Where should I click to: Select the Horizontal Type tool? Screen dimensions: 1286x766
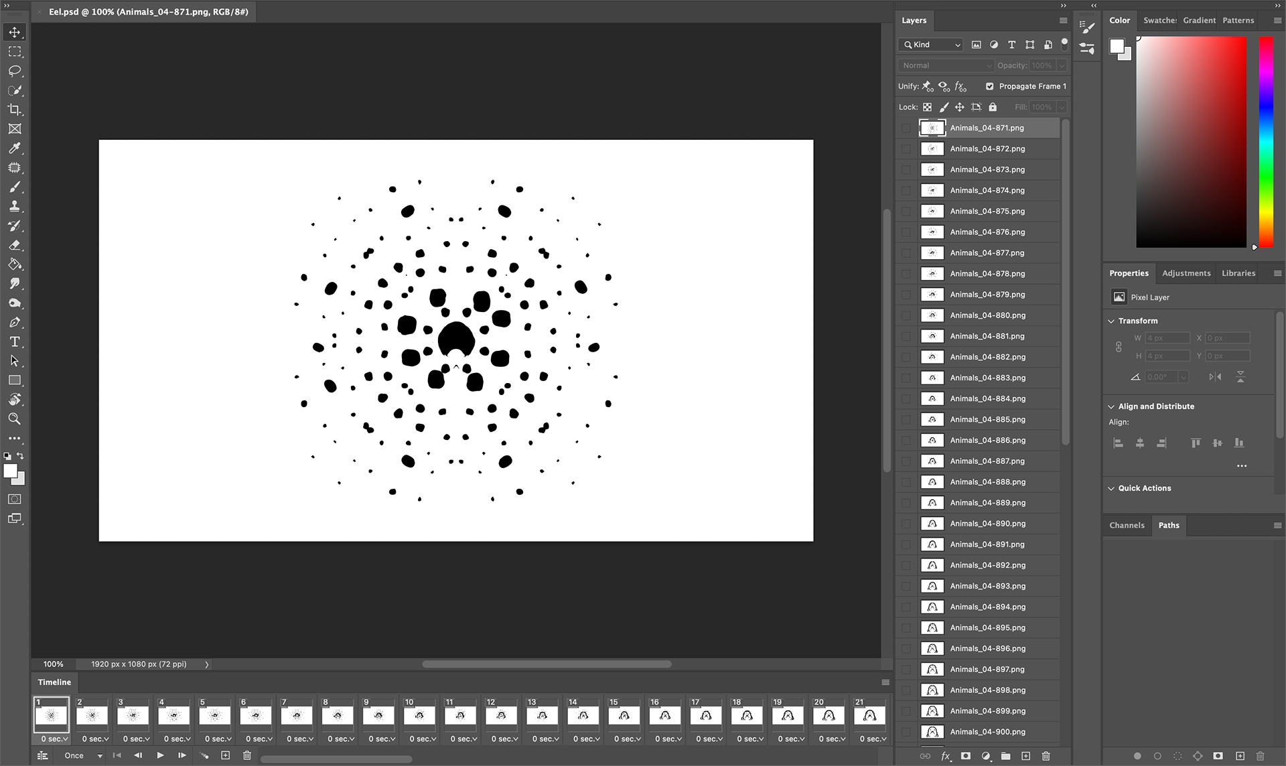(15, 341)
